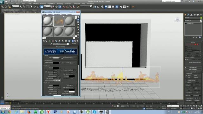Click the Repeat Last button
This screenshot has width=203, height=114.
coord(193,72)
